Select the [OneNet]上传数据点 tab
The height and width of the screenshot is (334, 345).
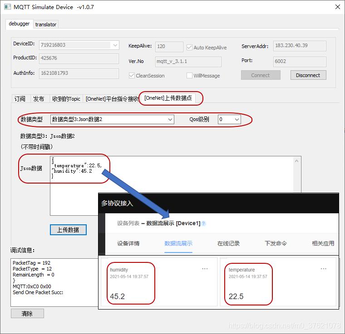(x=168, y=98)
